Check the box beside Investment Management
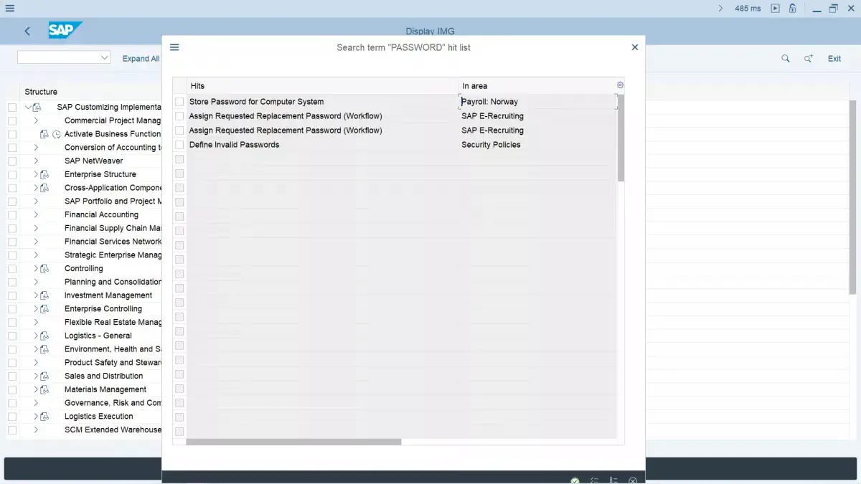 11,295
